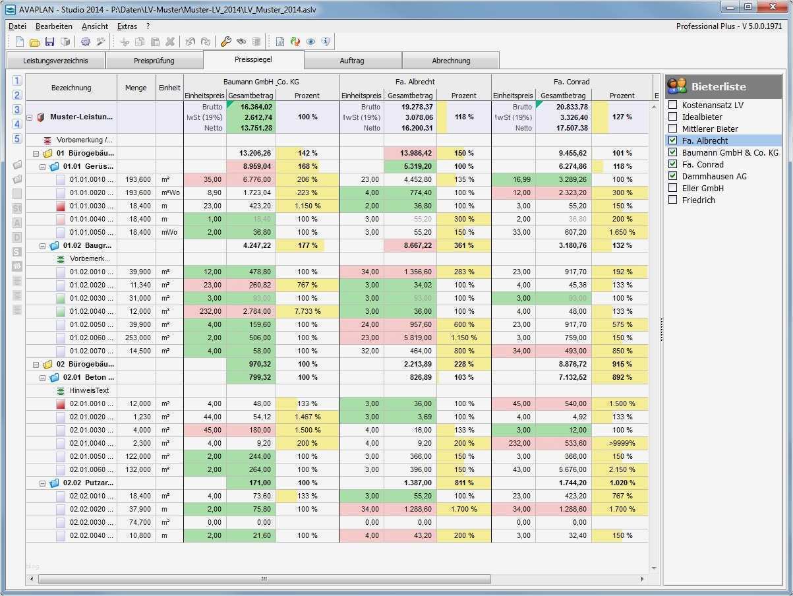Screen dimensions: 793x596
Task: Click the blue info icon
Action: pyautogui.click(x=324, y=42)
